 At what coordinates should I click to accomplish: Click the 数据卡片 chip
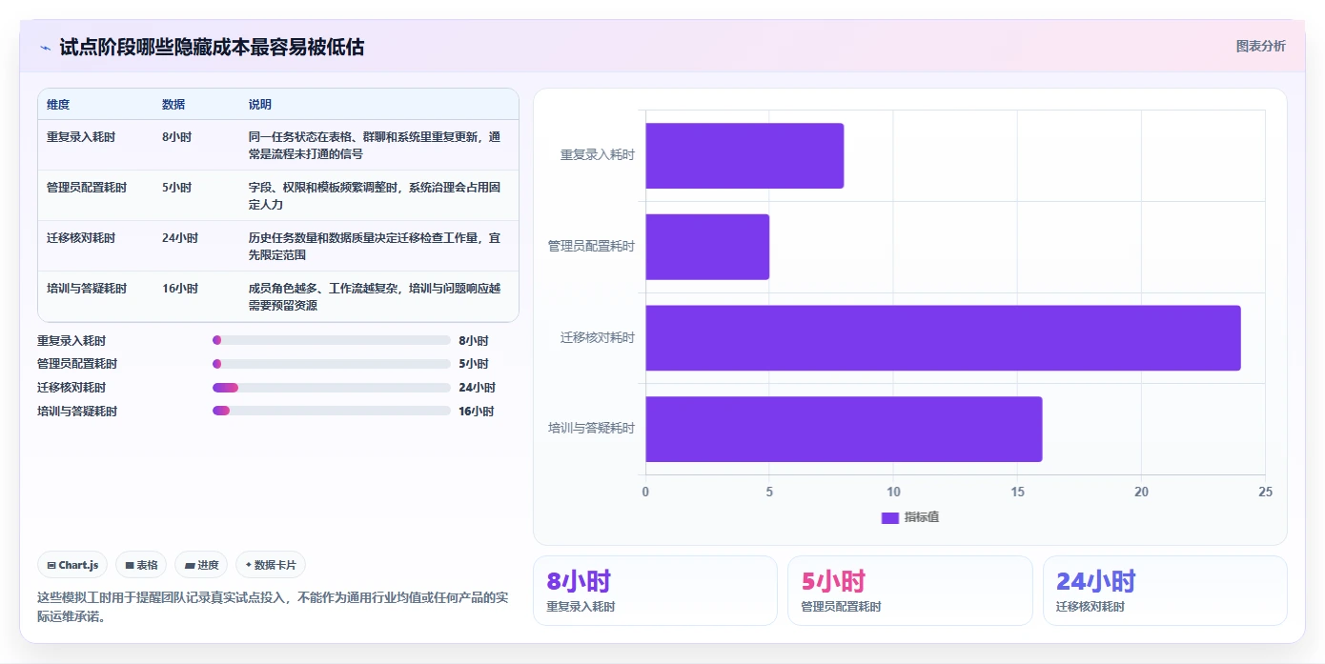tap(271, 565)
